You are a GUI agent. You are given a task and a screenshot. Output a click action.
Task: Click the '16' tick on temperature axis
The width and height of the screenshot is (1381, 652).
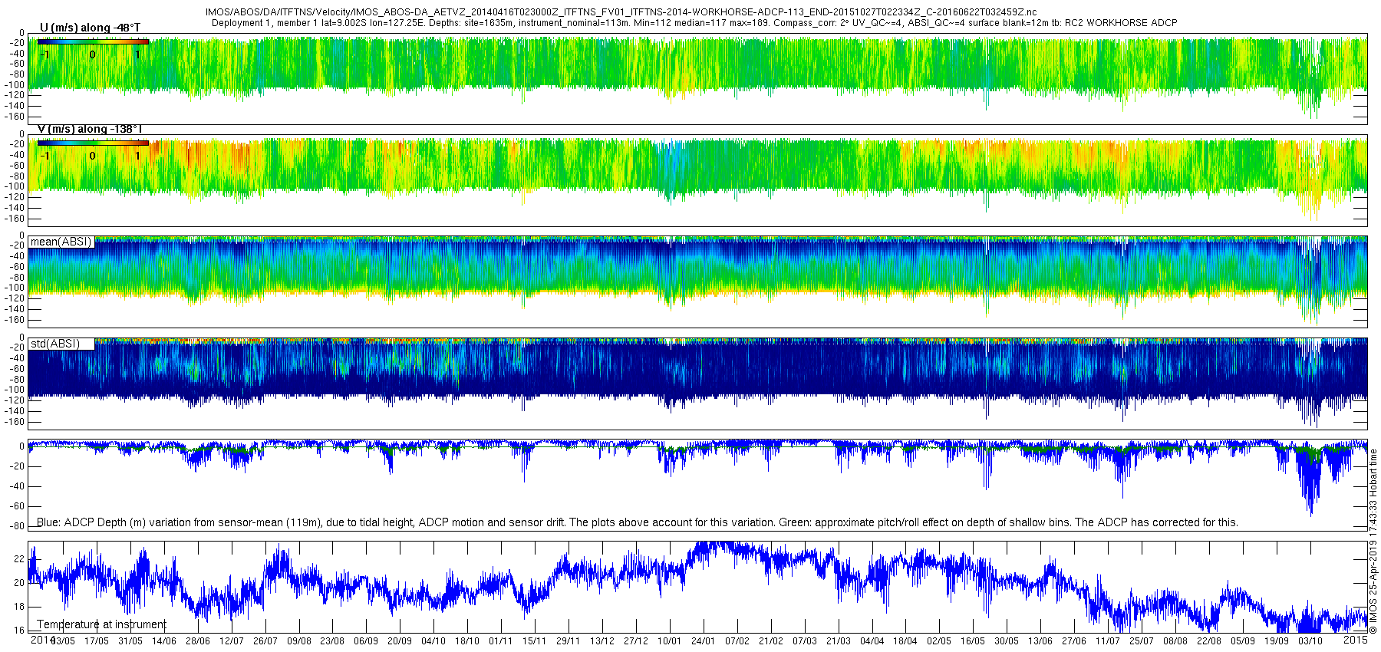click(x=19, y=631)
